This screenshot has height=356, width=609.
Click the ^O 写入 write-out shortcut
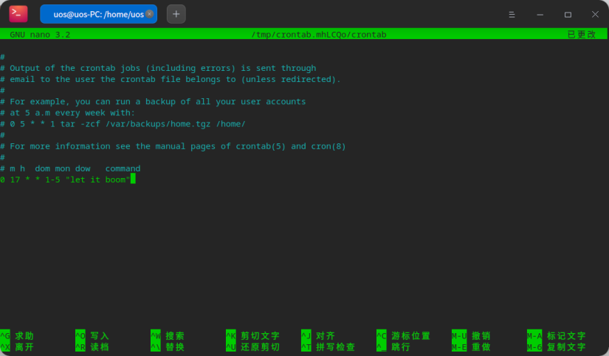(x=93, y=335)
